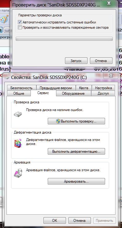Click the paint palette icon in background window
The height and width of the screenshot is (228, 122).
(4, 19)
